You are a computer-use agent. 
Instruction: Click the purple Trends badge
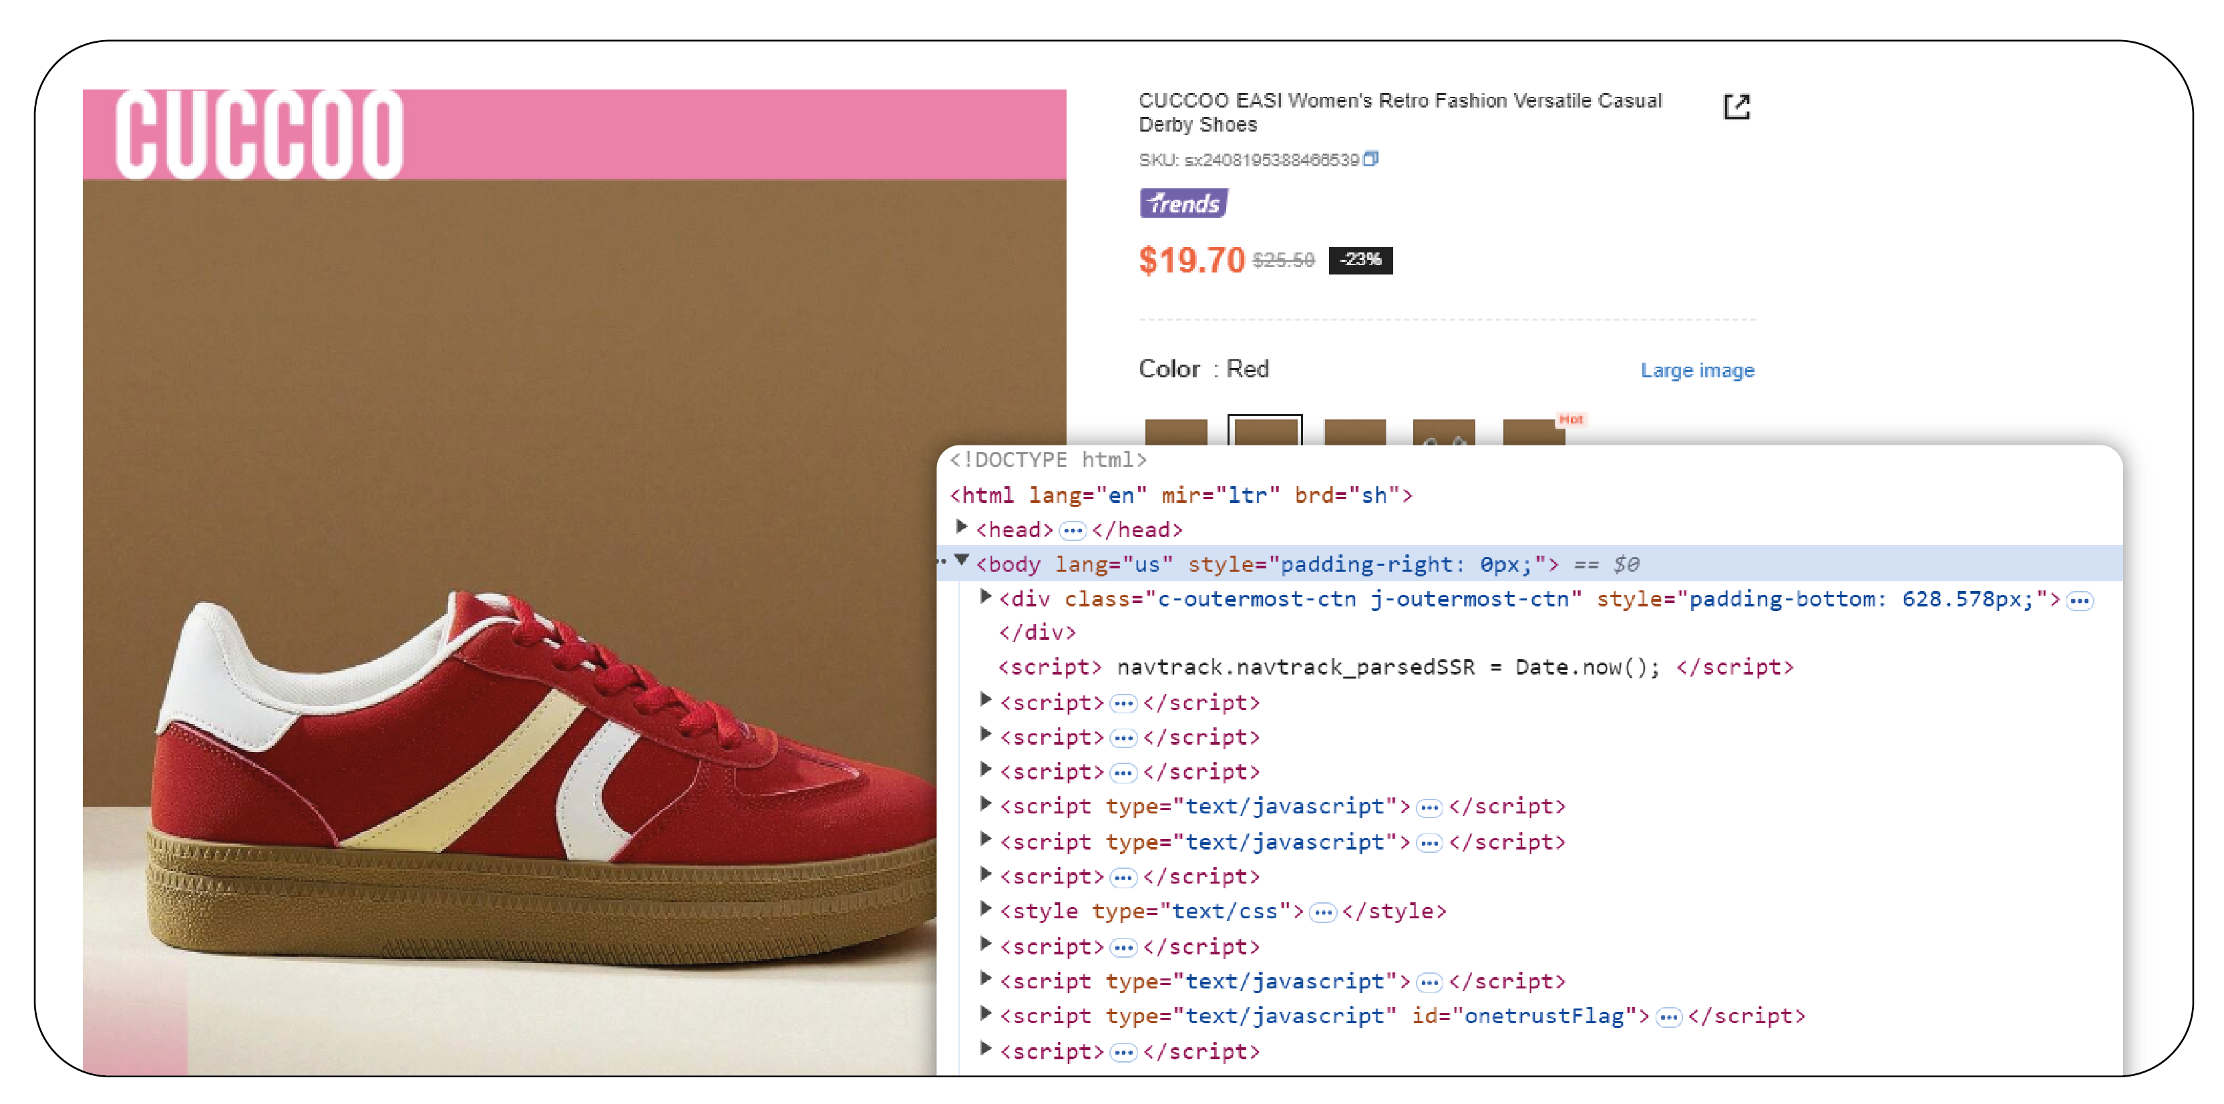(x=1183, y=203)
